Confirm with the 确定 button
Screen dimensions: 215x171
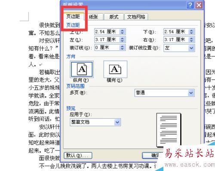[x=153, y=156]
